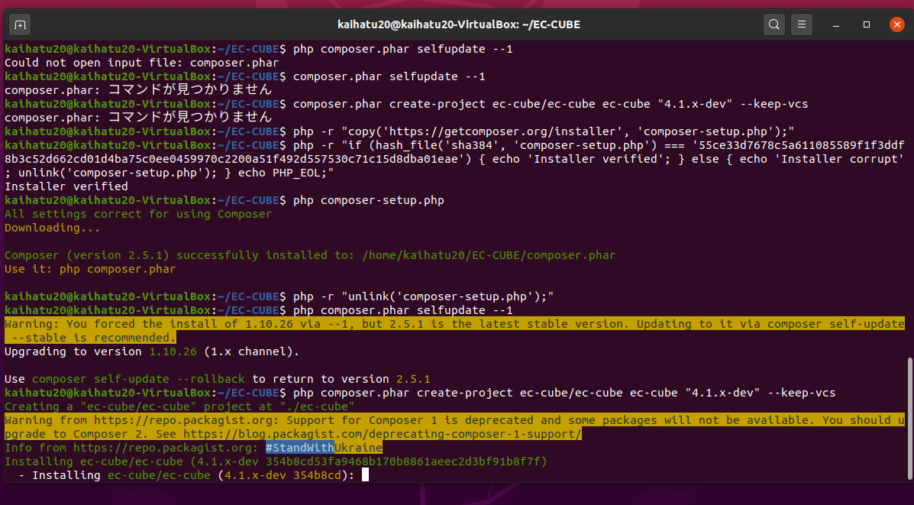Click the commit hash 354b8cd53fa9468b170b8861aeec2d3bf91b8f7f

coord(403,462)
